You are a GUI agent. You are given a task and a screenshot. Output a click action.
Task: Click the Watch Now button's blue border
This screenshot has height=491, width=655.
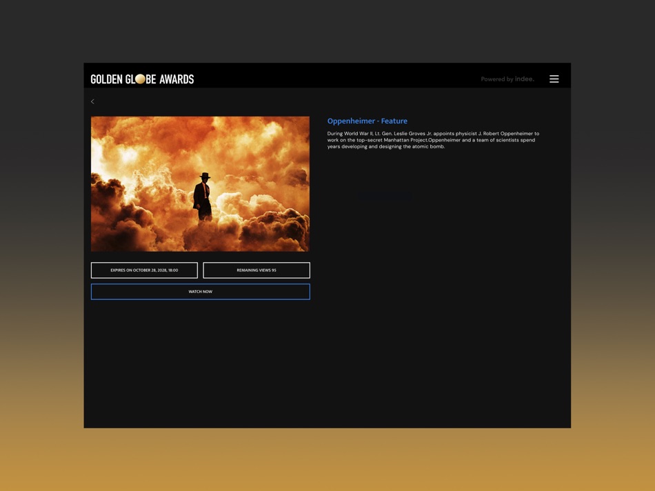coord(200,283)
